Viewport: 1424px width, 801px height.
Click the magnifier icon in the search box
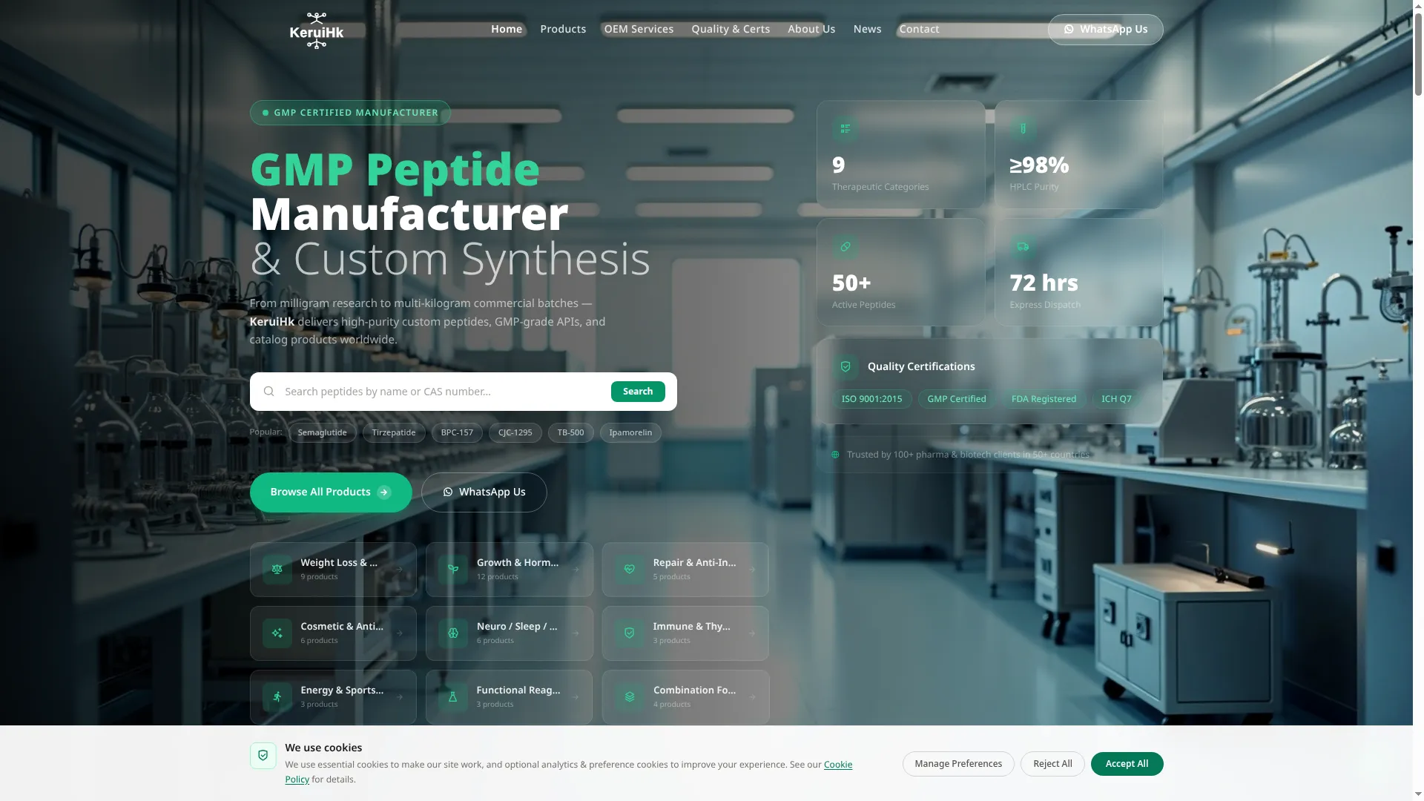point(268,392)
